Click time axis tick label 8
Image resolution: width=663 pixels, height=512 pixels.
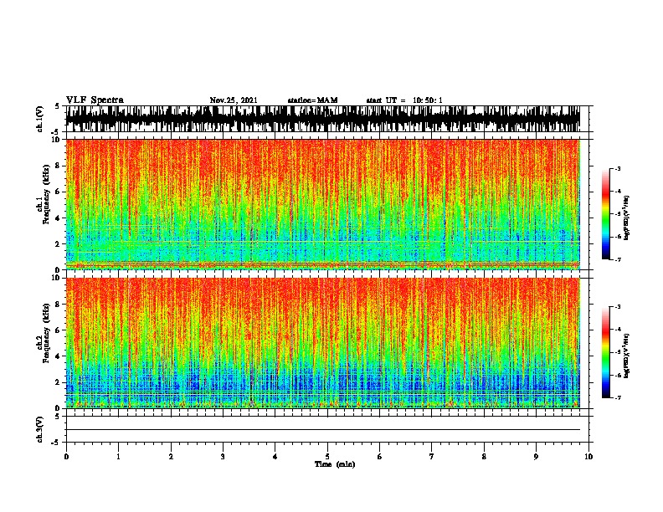[x=484, y=457]
